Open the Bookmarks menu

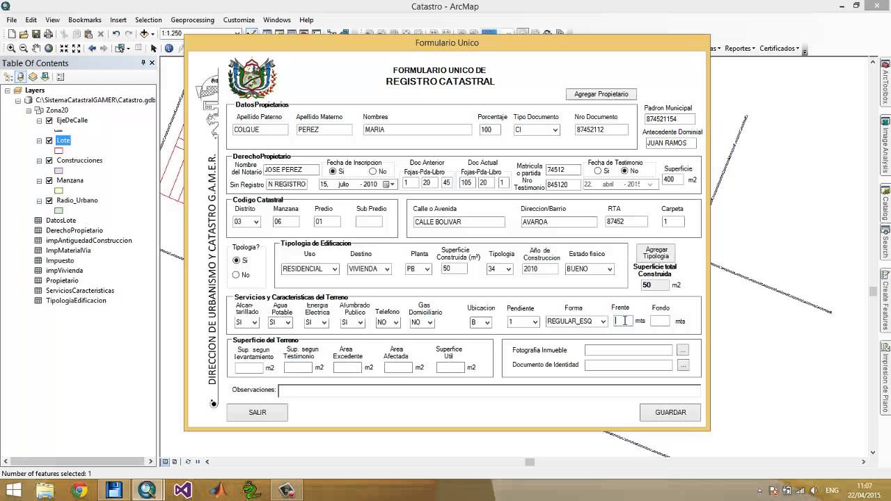tap(85, 19)
